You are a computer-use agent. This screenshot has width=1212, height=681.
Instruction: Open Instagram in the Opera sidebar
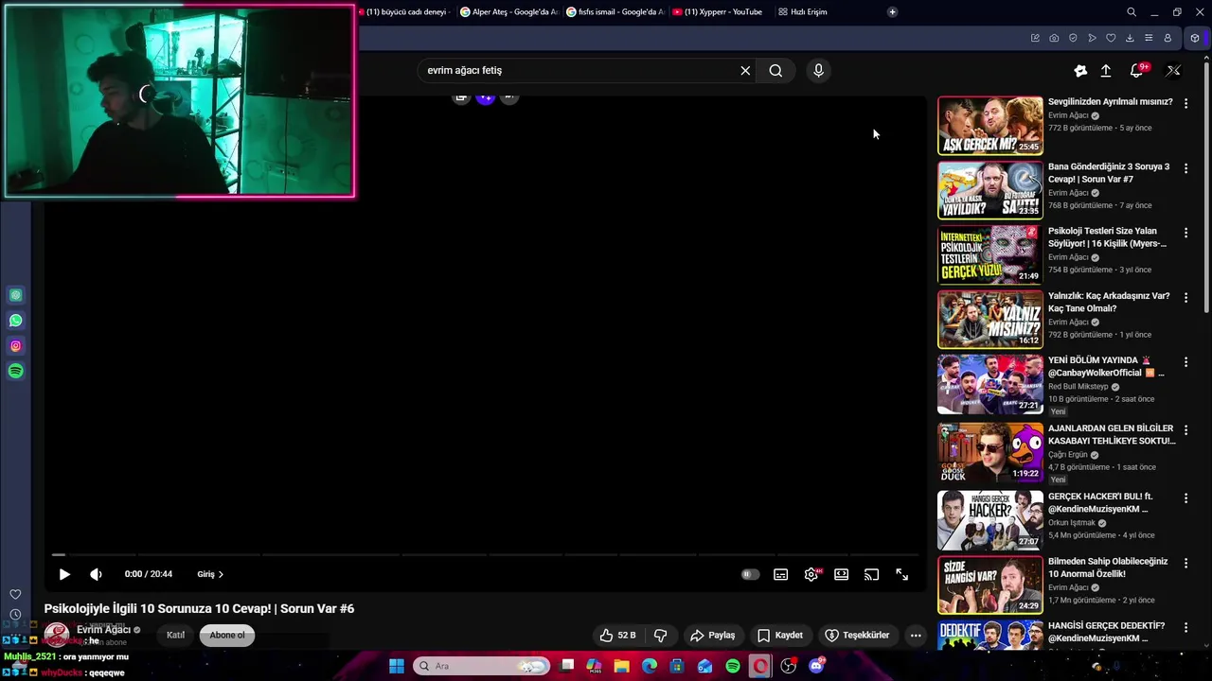[15, 346]
